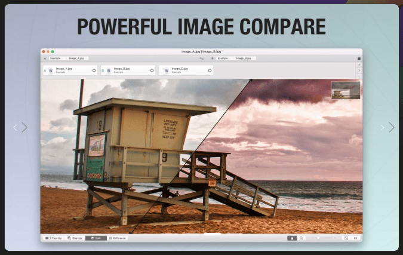Click the navigator thumbnail over the image

point(346,90)
